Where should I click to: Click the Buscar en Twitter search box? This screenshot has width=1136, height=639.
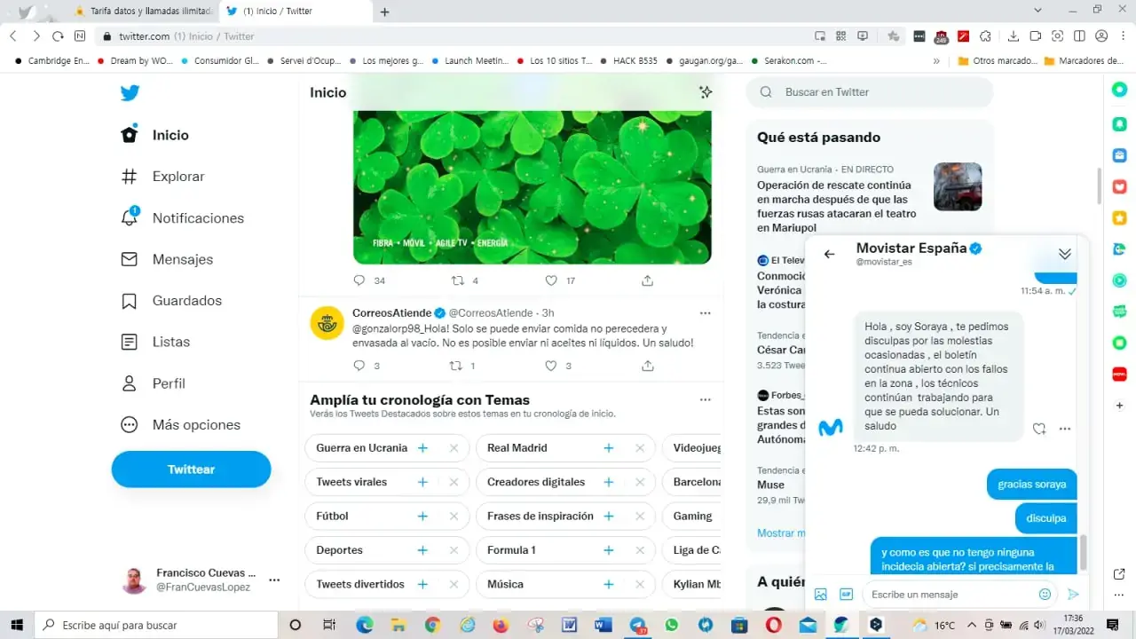870,92
